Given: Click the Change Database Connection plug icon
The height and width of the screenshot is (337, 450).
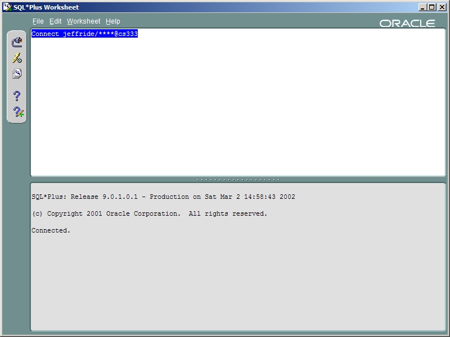Looking at the screenshot, I should pyautogui.click(x=17, y=42).
